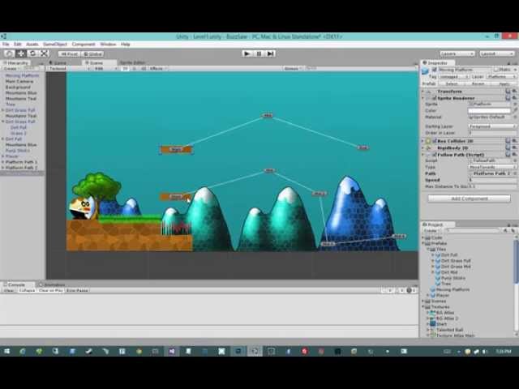Toggle 2D scene view mode
Viewport: 519px width, 389px height.
pyautogui.click(x=125, y=68)
